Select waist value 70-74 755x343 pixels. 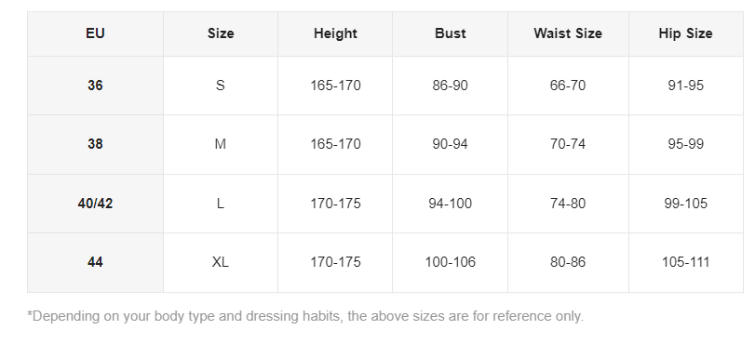[568, 144]
